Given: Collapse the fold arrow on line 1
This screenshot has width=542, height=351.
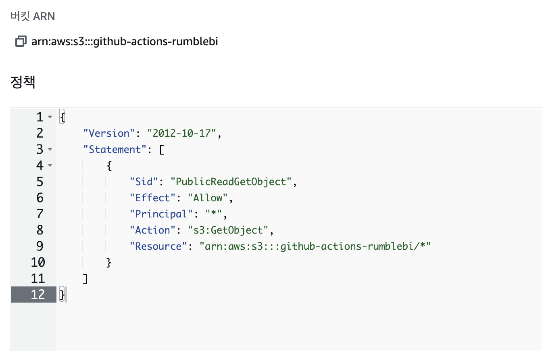Looking at the screenshot, I should (50, 117).
